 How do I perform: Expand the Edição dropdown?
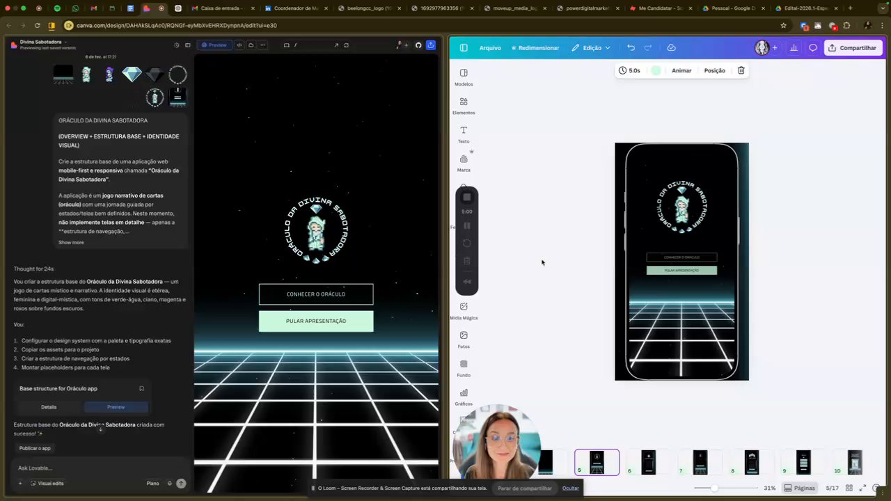591,47
